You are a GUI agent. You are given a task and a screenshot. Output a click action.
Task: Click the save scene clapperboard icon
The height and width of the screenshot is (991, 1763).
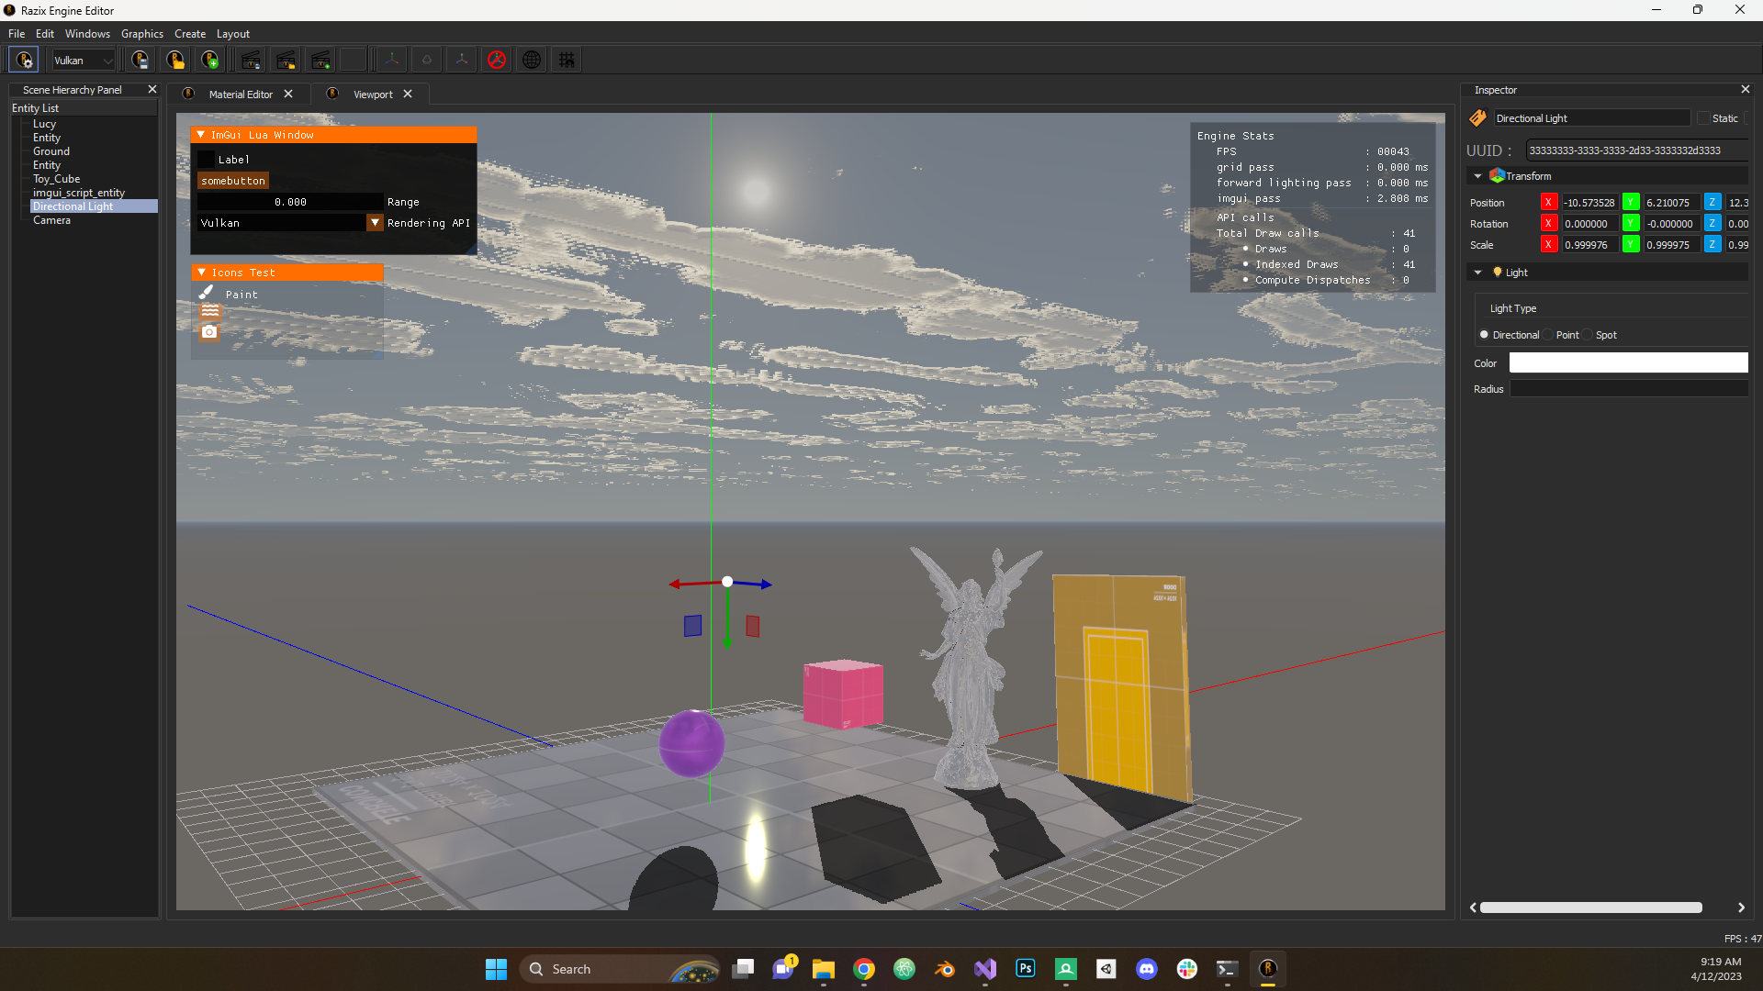click(251, 61)
